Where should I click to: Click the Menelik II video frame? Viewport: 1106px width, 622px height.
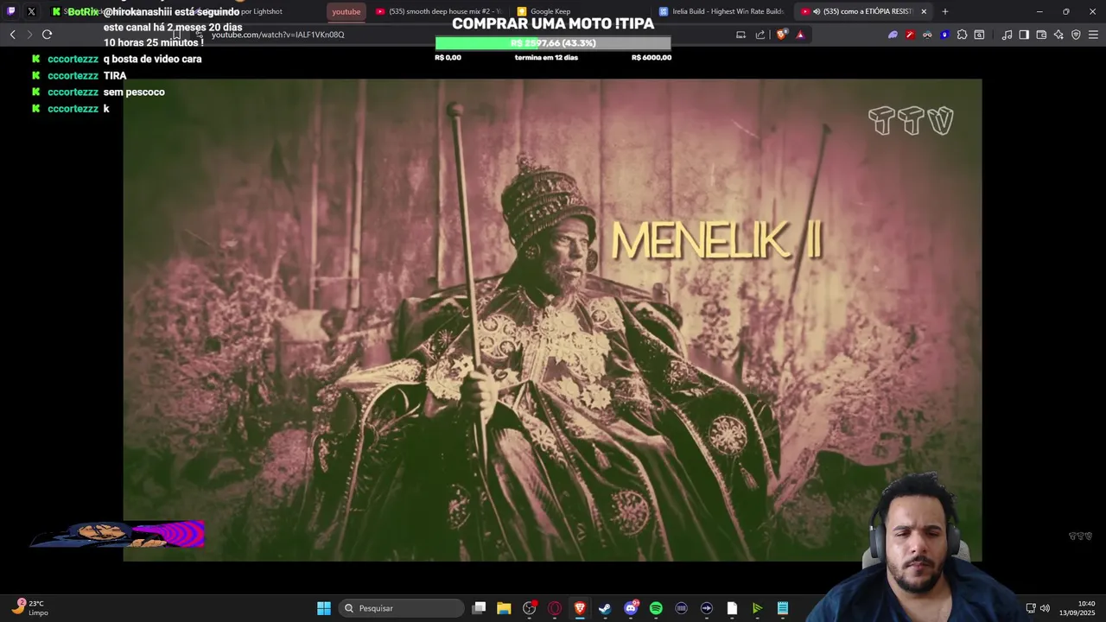[x=552, y=321]
